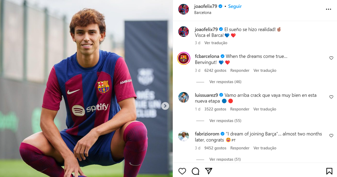Expand 46 replies under fcbarcelona comment
Image resolution: width=337 pixels, height=177 pixels.
(225, 82)
